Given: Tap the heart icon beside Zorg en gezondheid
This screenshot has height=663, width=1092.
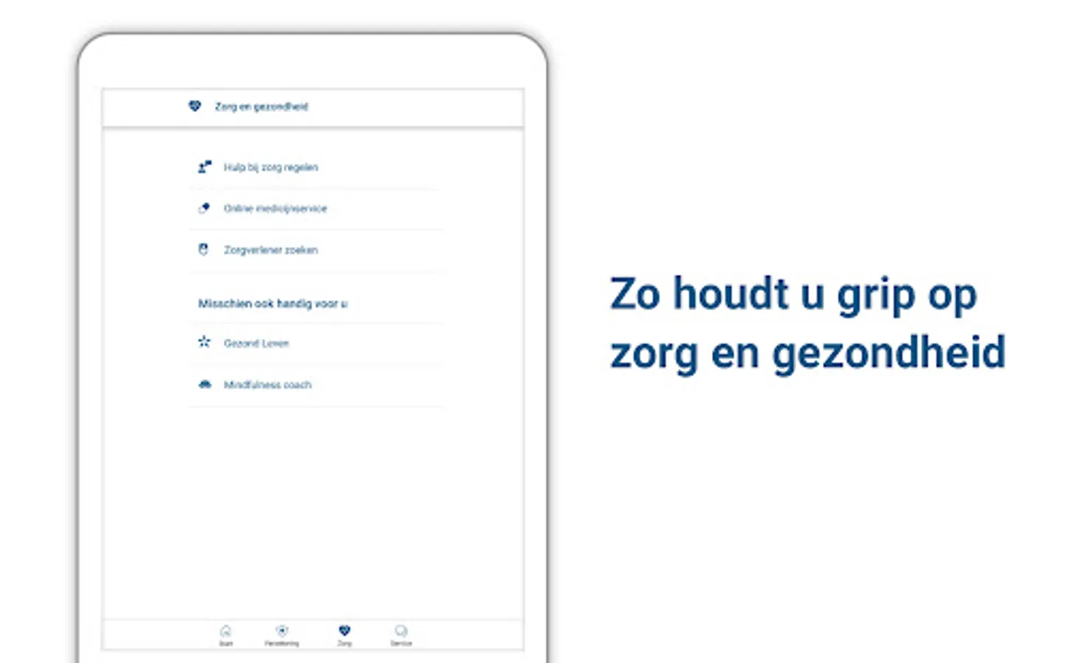Looking at the screenshot, I should 195,106.
